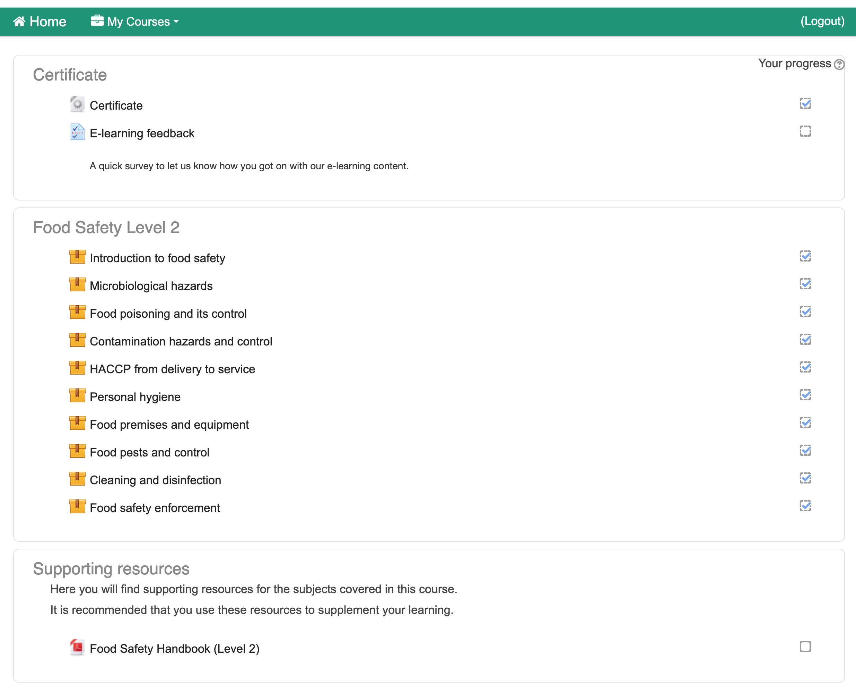This screenshot has width=856, height=693.
Task: Click the Food Safety Level 2 section heading
Action: (106, 228)
